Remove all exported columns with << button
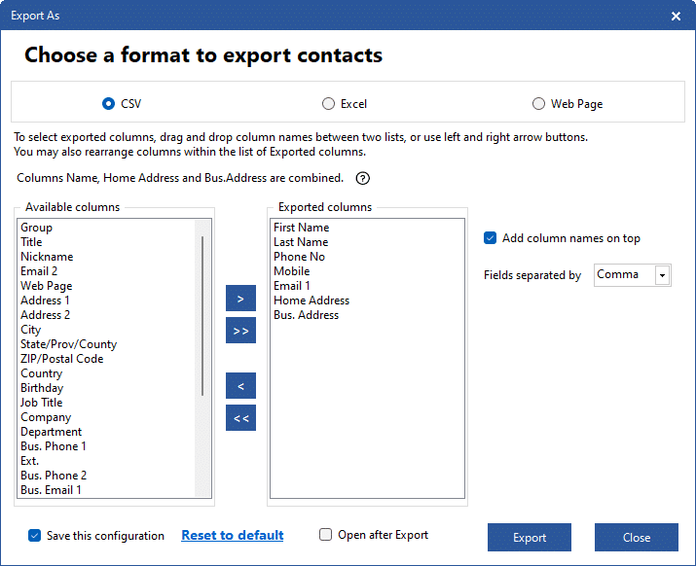 (240, 418)
